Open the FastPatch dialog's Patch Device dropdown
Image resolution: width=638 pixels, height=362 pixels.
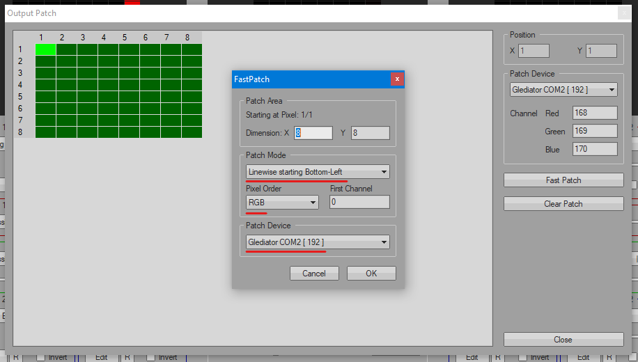tap(318, 242)
